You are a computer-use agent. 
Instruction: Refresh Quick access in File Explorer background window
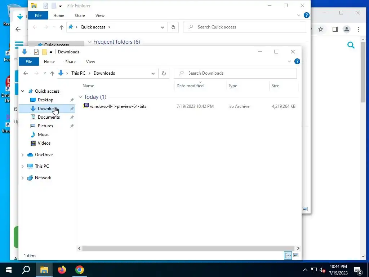pyautogui.click(x=173, y=27)
